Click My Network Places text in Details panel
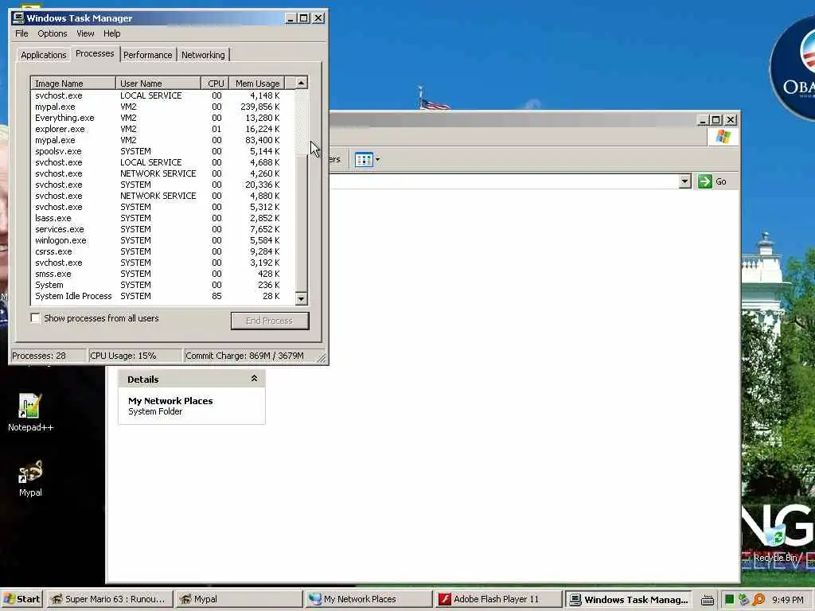The image size is (815, 611). pos(170,401)
